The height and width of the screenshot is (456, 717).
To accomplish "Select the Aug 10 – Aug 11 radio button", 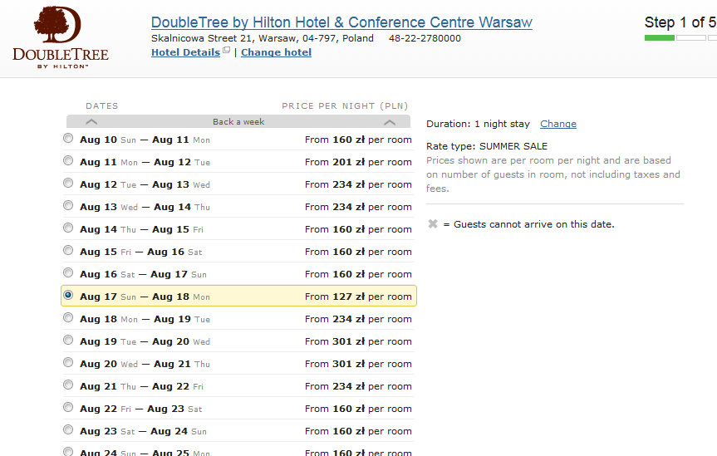I will click(x=68, y=138).
